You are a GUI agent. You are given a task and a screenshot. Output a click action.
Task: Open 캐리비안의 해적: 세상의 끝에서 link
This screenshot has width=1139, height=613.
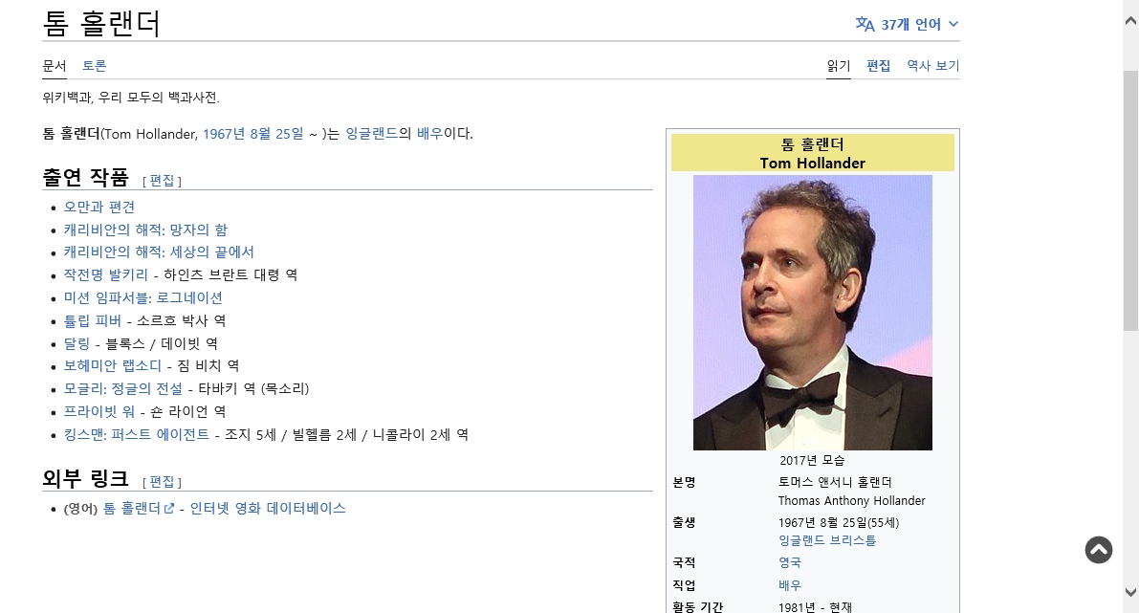(159, 252)
